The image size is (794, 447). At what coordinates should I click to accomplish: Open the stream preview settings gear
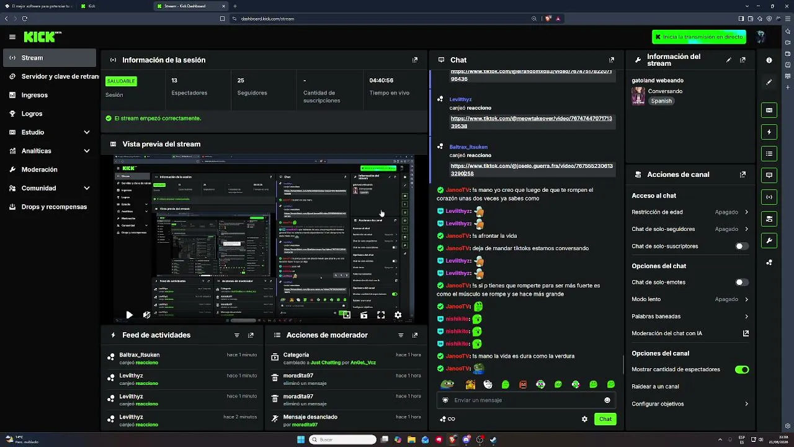[398, 315]
